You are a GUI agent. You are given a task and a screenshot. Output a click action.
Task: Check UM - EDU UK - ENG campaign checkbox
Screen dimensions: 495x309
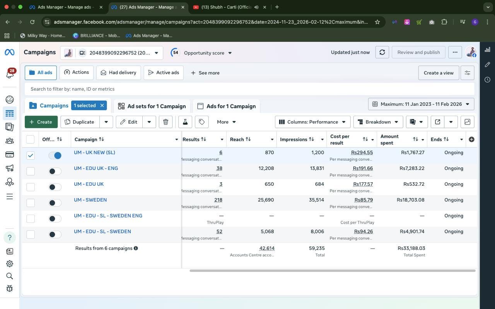point(31,171)
